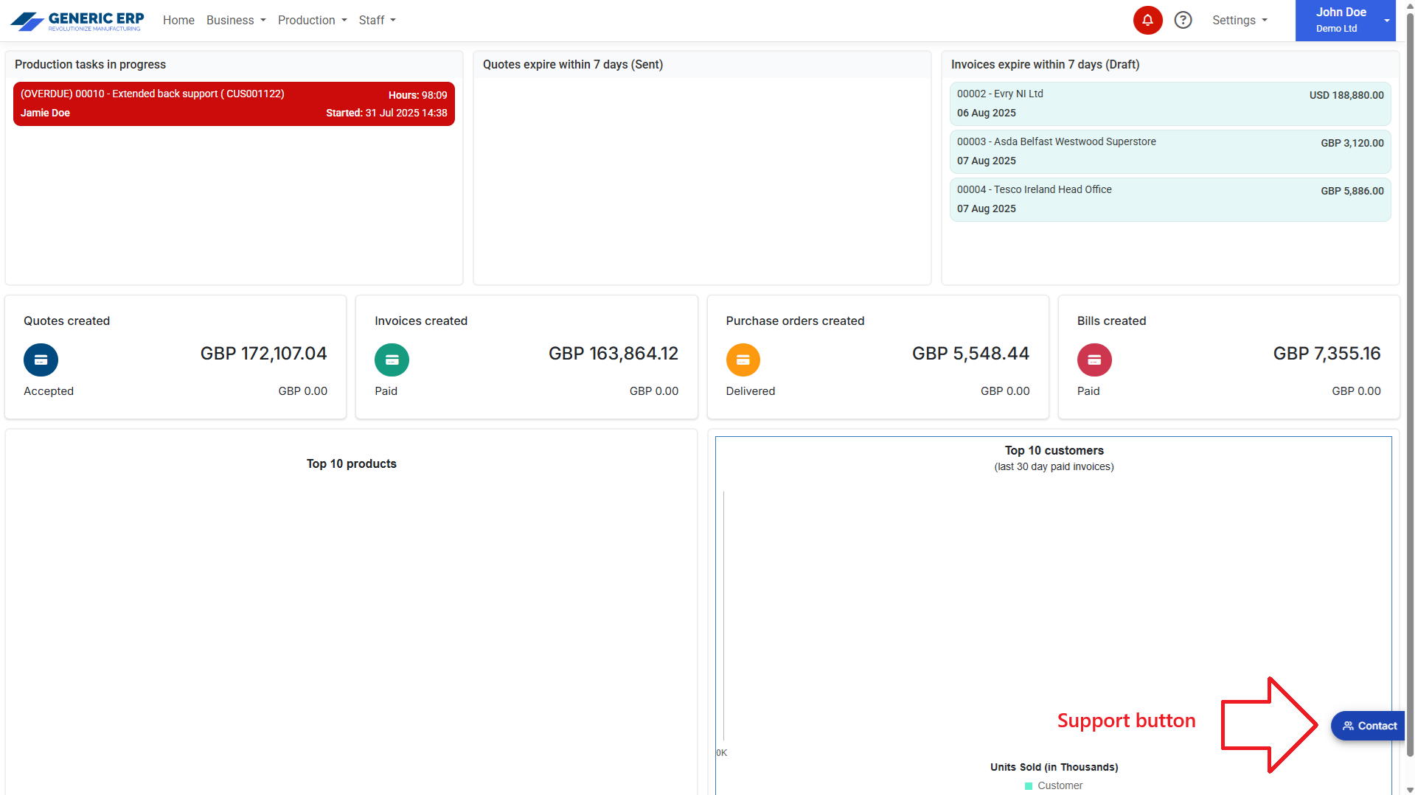
Task: Open the help question mark icon
Action: [1183, 21]
